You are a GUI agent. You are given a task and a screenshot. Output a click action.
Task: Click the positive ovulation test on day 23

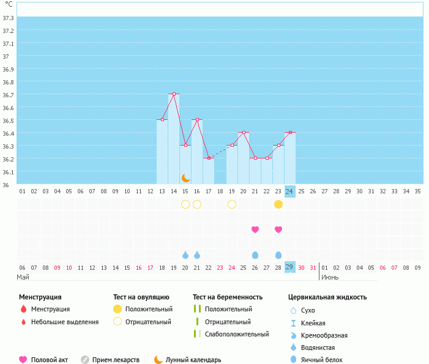[x=278, y=204]
